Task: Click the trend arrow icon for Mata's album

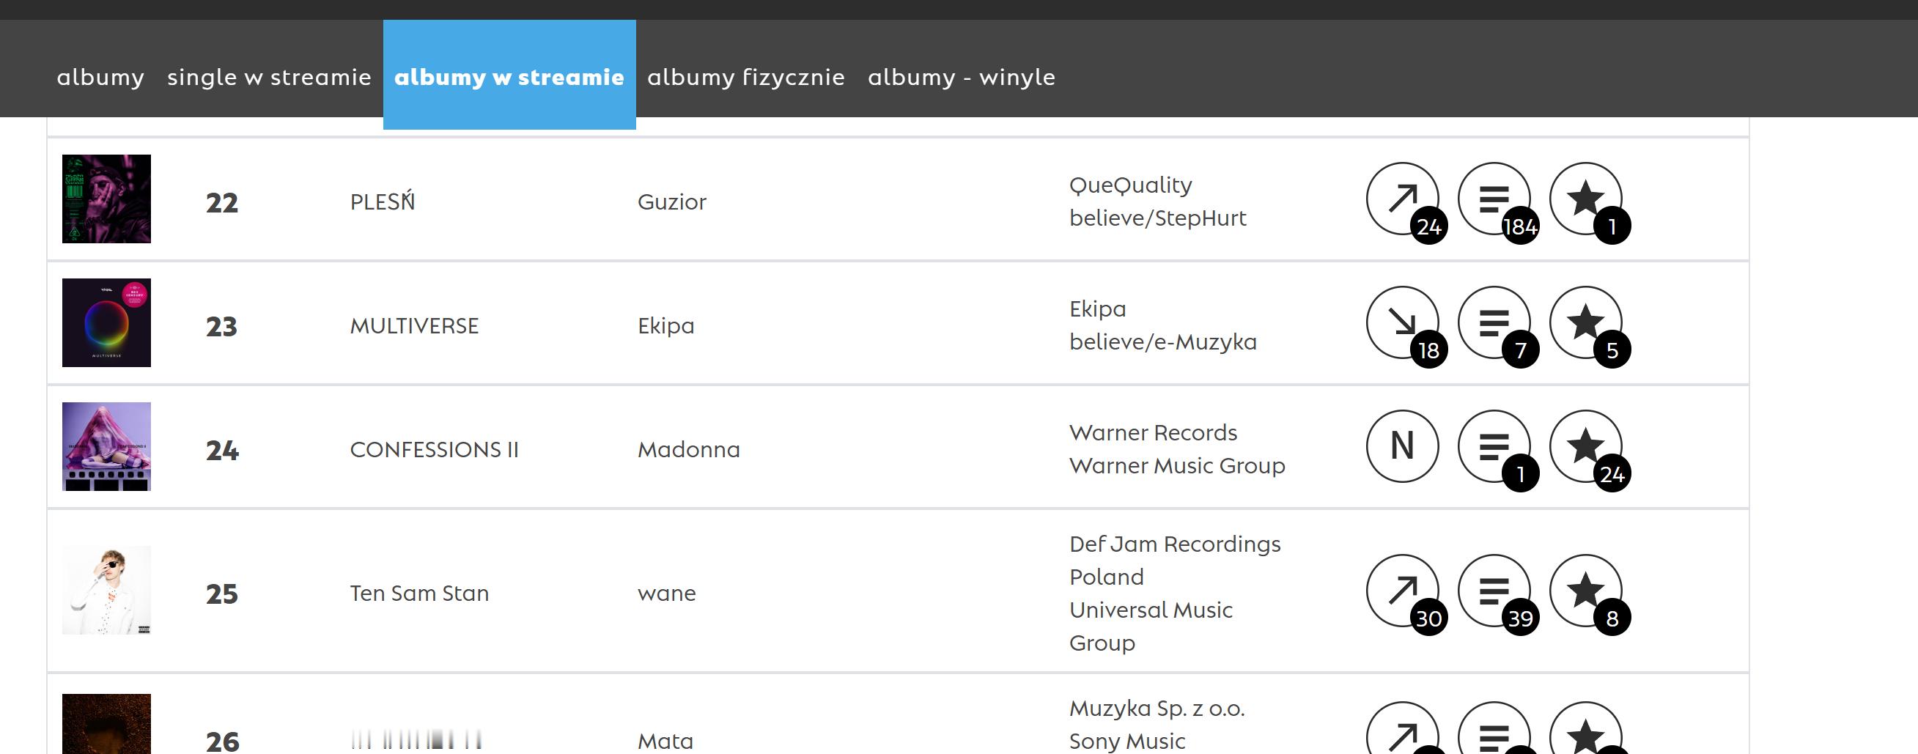Action: click(1403, 728)
